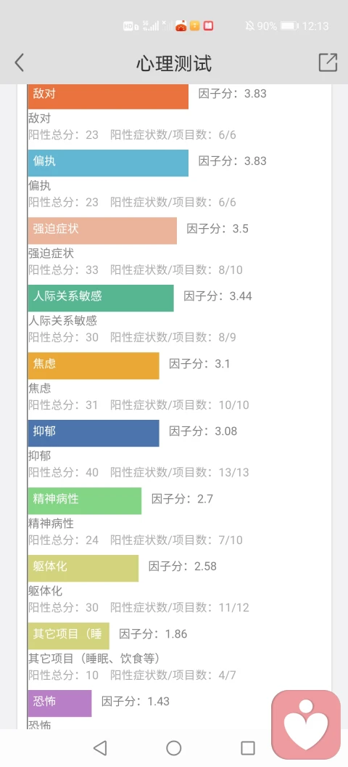This screenshot has width=348, height=767.
Task: Tap the light green 精神病性 bar
Action: [85, 500]
